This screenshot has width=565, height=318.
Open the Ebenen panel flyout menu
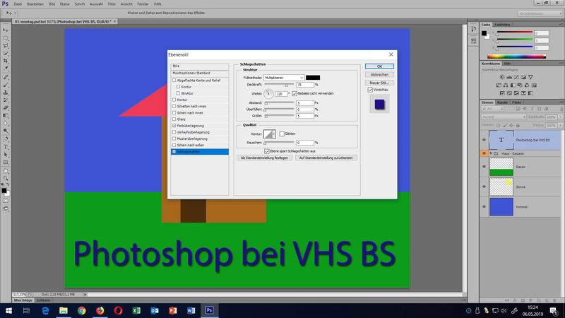point(561,102)
